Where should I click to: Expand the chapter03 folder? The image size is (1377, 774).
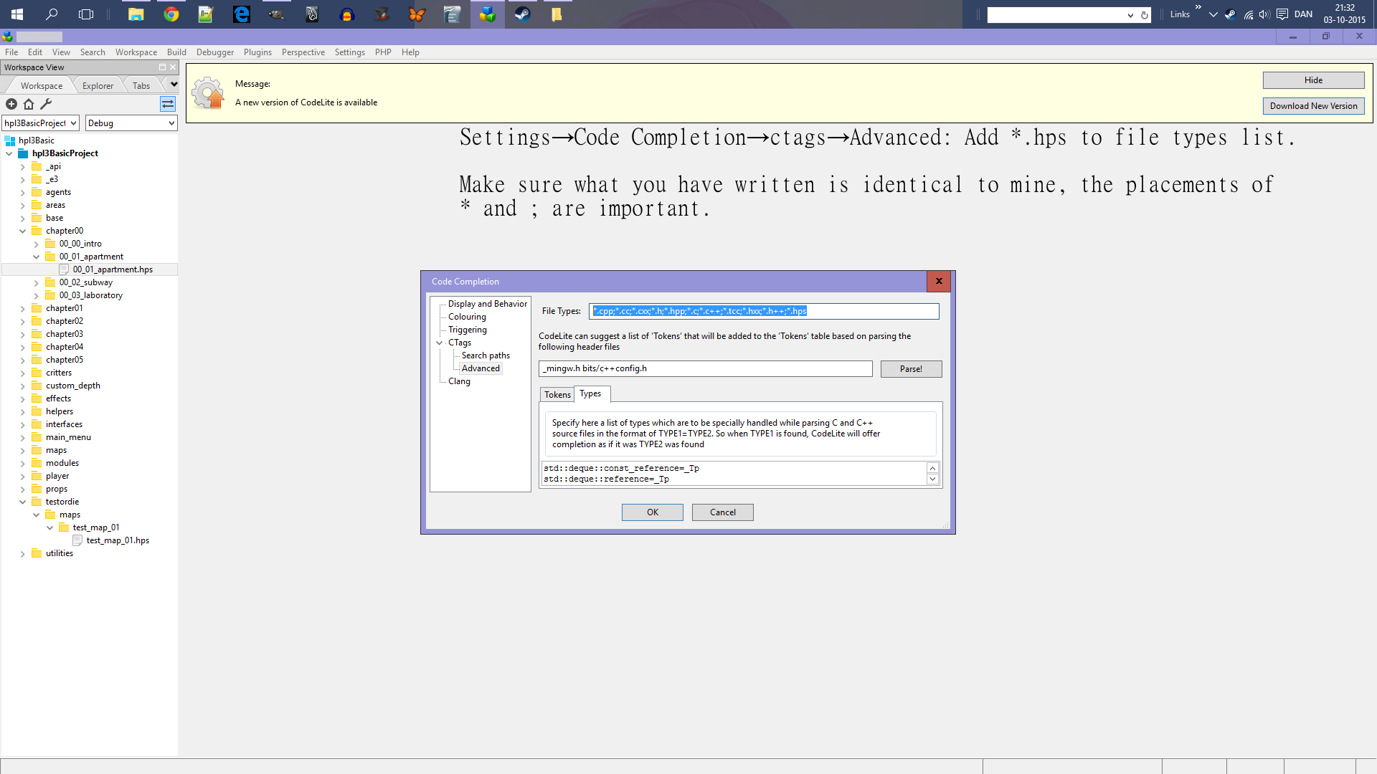[x=22, y=334]
